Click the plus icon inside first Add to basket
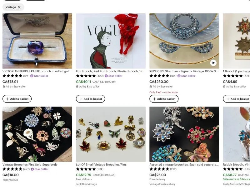Screen dimensions: 250x187 pos(7,99)
